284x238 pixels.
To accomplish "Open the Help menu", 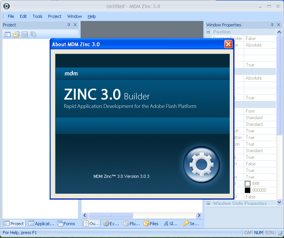I will click(92, 16).
